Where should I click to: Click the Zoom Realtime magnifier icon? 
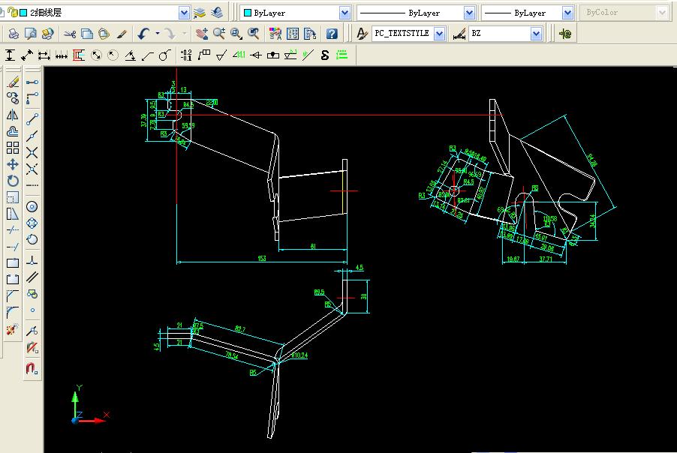pos(219,33)
